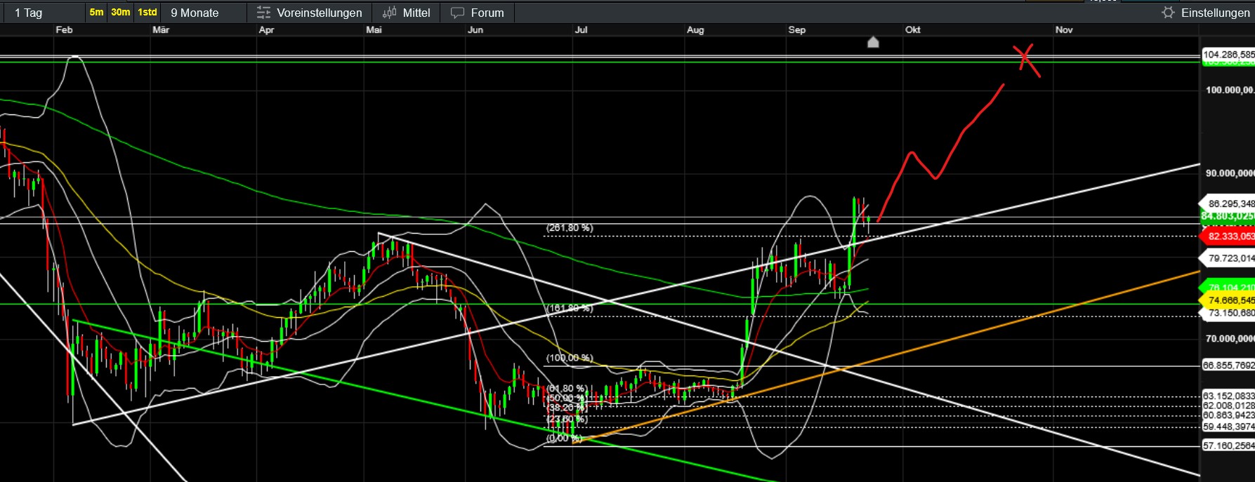Click the 79.723,014 price label
Image resolution: width=1255 pixels, height=482 pixels.
coord(1228,258)
